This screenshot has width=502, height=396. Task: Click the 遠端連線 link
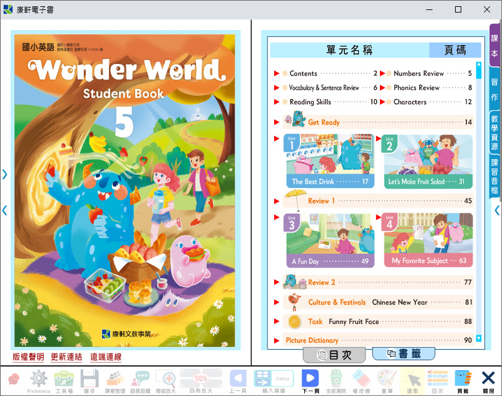[106, 357]
